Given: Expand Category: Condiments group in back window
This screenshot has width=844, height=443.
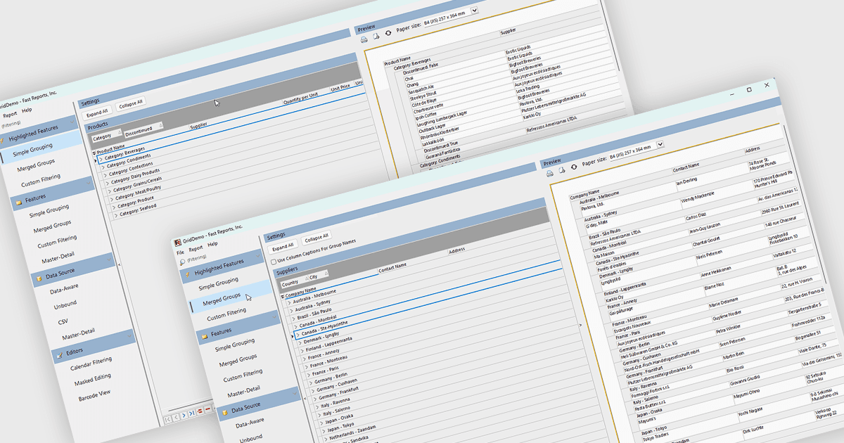Looking at the screenshot, I should tap(102, 169).
